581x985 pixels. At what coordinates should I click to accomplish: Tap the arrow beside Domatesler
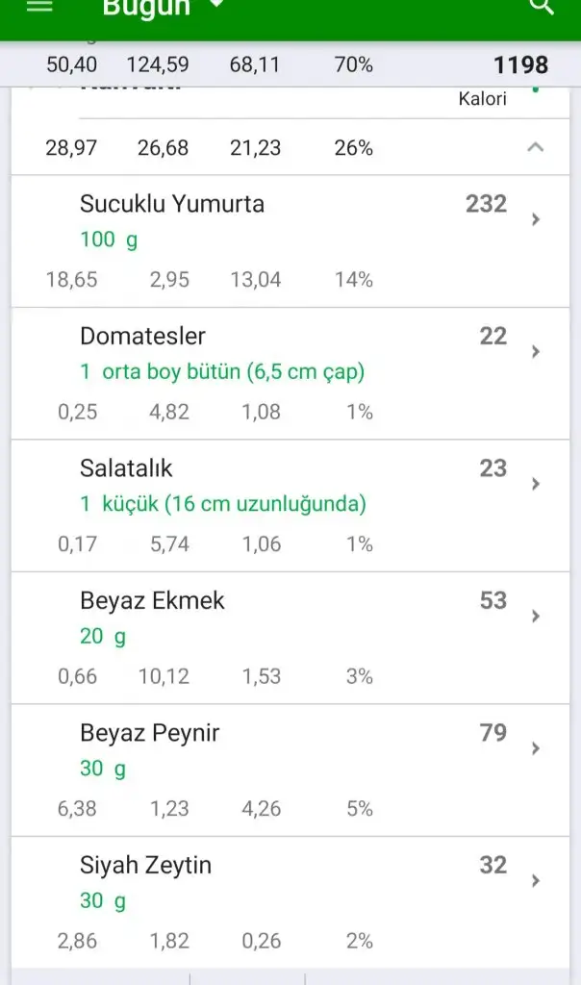coord(536,352)
